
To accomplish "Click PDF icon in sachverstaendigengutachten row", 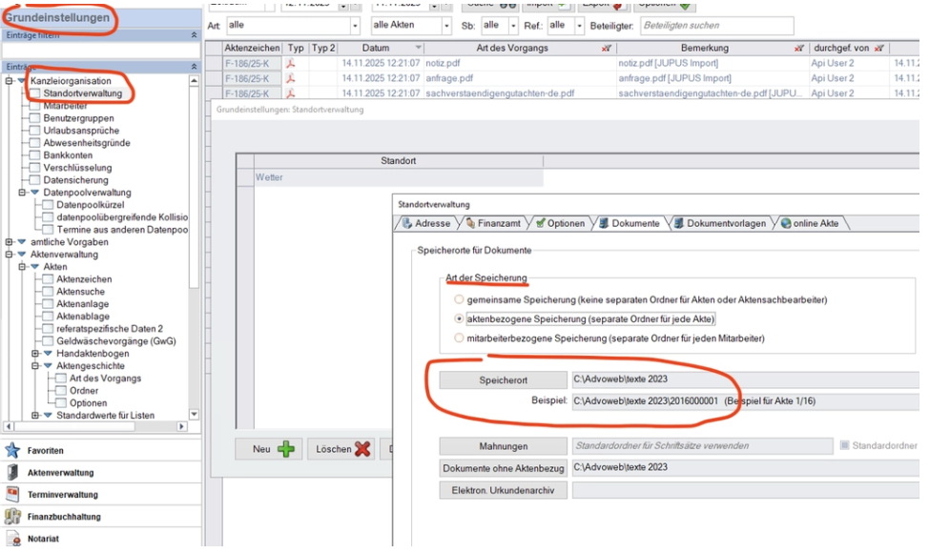I will pos(290,92).
